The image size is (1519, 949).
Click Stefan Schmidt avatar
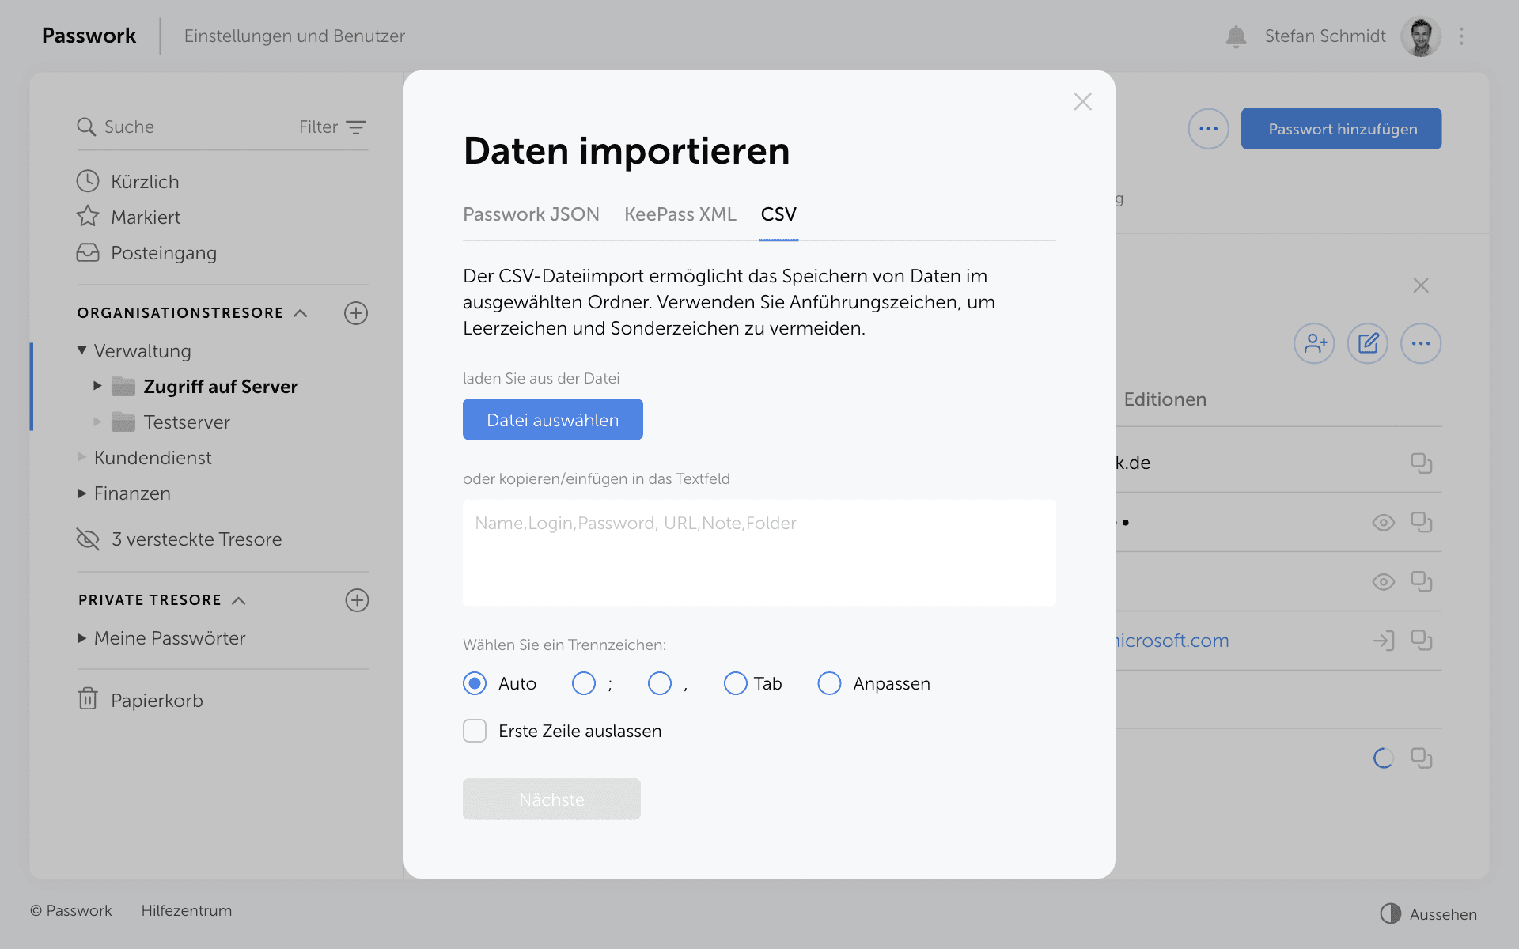1421,36
